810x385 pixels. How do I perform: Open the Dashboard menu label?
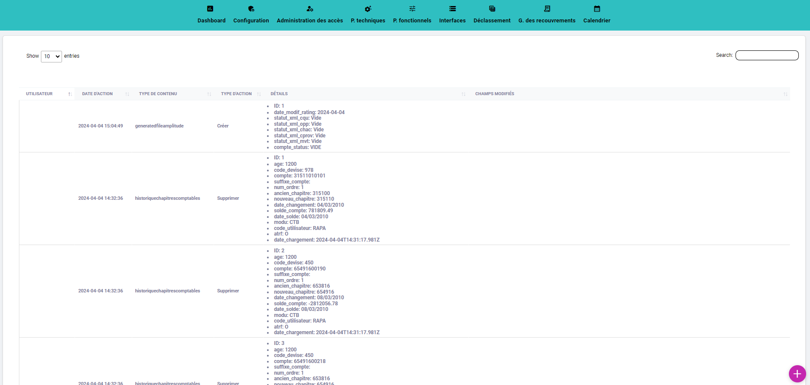pos(211,21)
